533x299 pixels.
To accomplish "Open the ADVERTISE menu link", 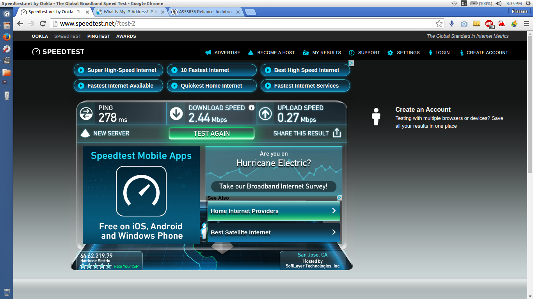I will (x=223, y=53).
